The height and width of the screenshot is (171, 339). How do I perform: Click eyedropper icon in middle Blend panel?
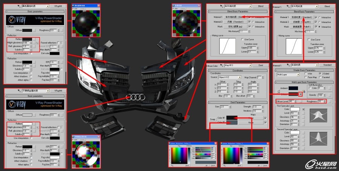[221, 6]
